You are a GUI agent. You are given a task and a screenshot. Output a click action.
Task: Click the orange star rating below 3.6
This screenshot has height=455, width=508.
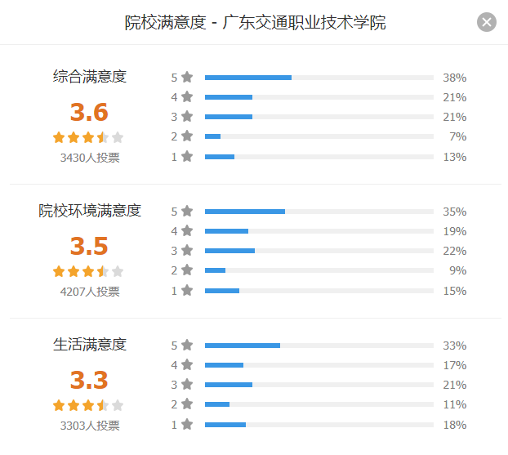pyautogui.click(x=88, y=137)
